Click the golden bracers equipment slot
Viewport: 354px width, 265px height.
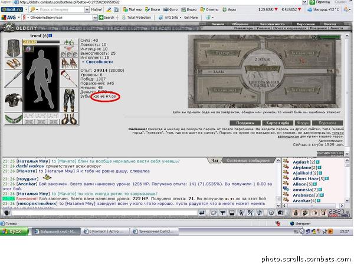[x=14, y=64]
